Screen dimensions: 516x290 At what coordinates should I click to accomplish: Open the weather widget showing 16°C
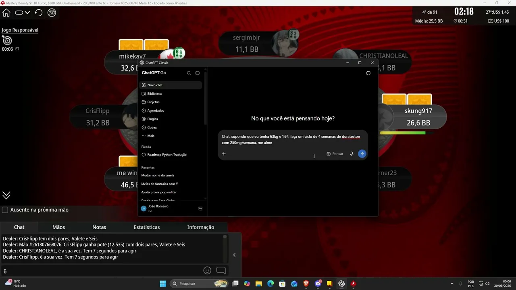click(x=15, y=284)
